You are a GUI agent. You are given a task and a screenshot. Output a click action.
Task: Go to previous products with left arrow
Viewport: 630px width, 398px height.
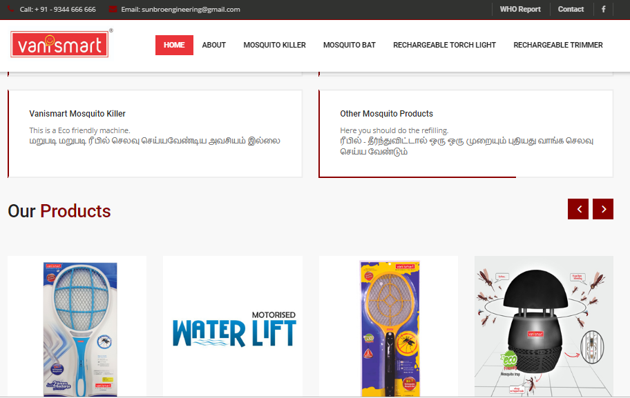click(x=578, y=209)
